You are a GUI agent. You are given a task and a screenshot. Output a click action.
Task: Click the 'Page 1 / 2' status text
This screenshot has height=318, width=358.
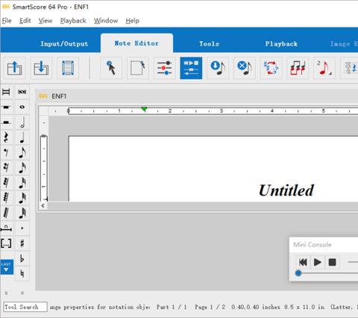coord(210,307)
